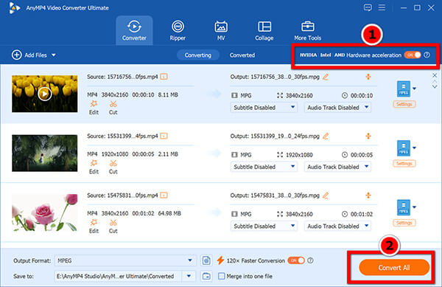Move first video up in list
442x287 pixels.
(x=435, y=81)
